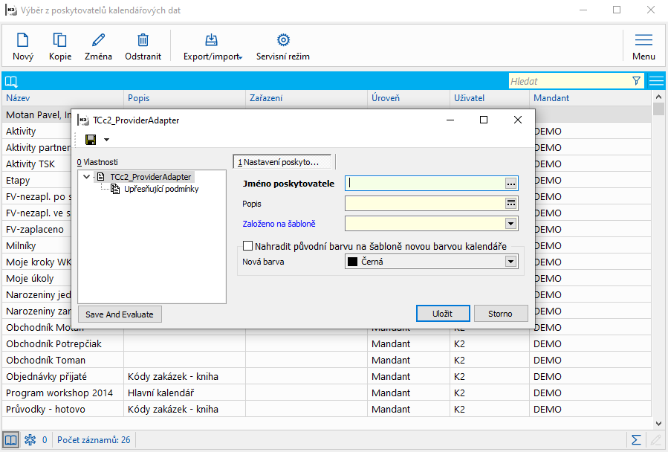
Task: Click the sum sigma icon in status bar
Action: (636, 440)
